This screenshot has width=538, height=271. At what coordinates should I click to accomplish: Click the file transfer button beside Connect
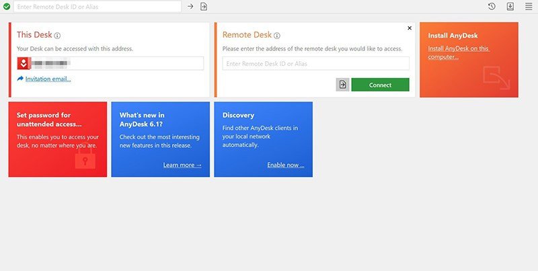[342, 85]
